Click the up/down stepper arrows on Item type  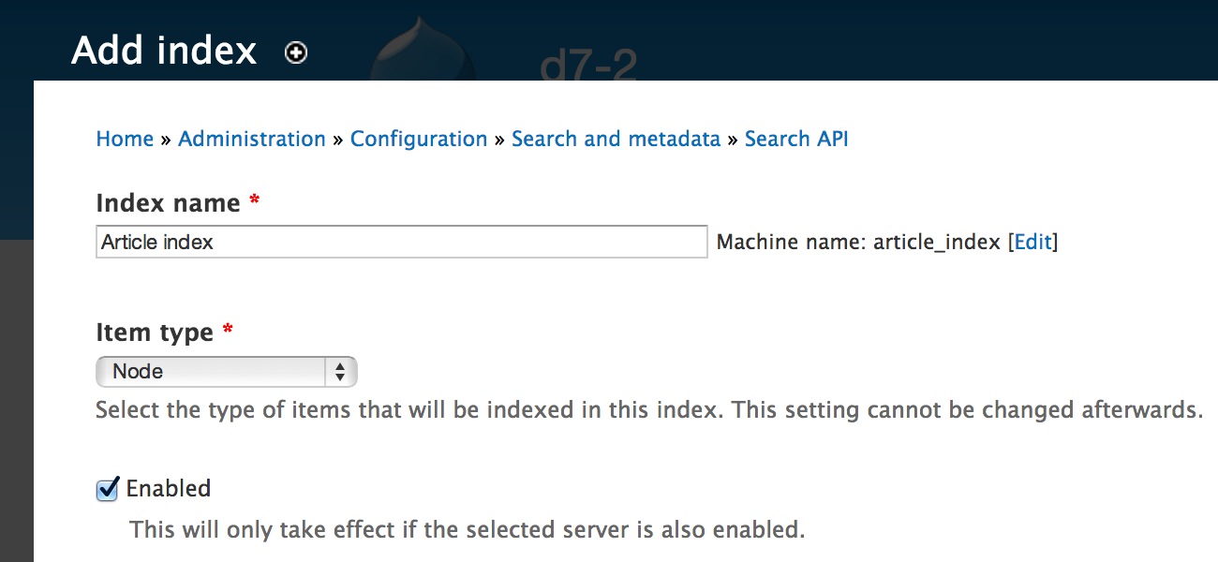tap(339, 371)
